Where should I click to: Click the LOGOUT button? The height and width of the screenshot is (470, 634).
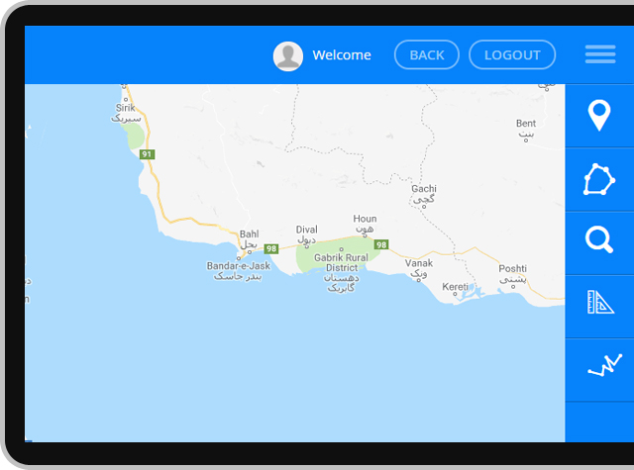pyautogui.click(x=512, y=55)
